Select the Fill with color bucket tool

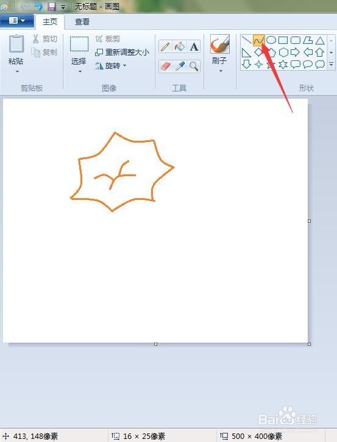pos(180,46)
